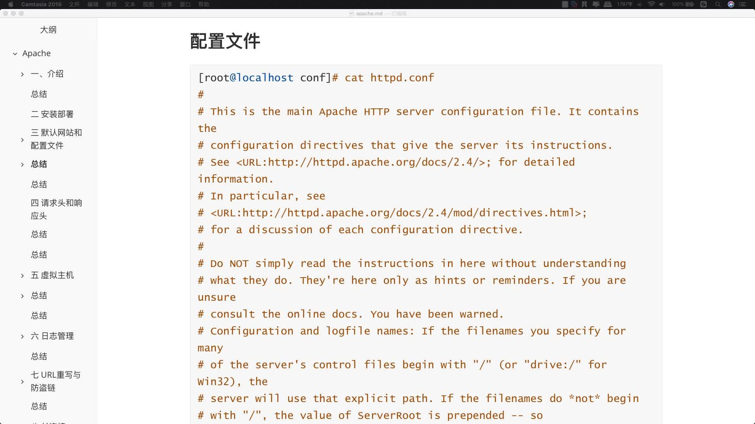Screen dimensions: 755x424
Task: Open the Apple menu icon
Action: (x=11, y=4)
